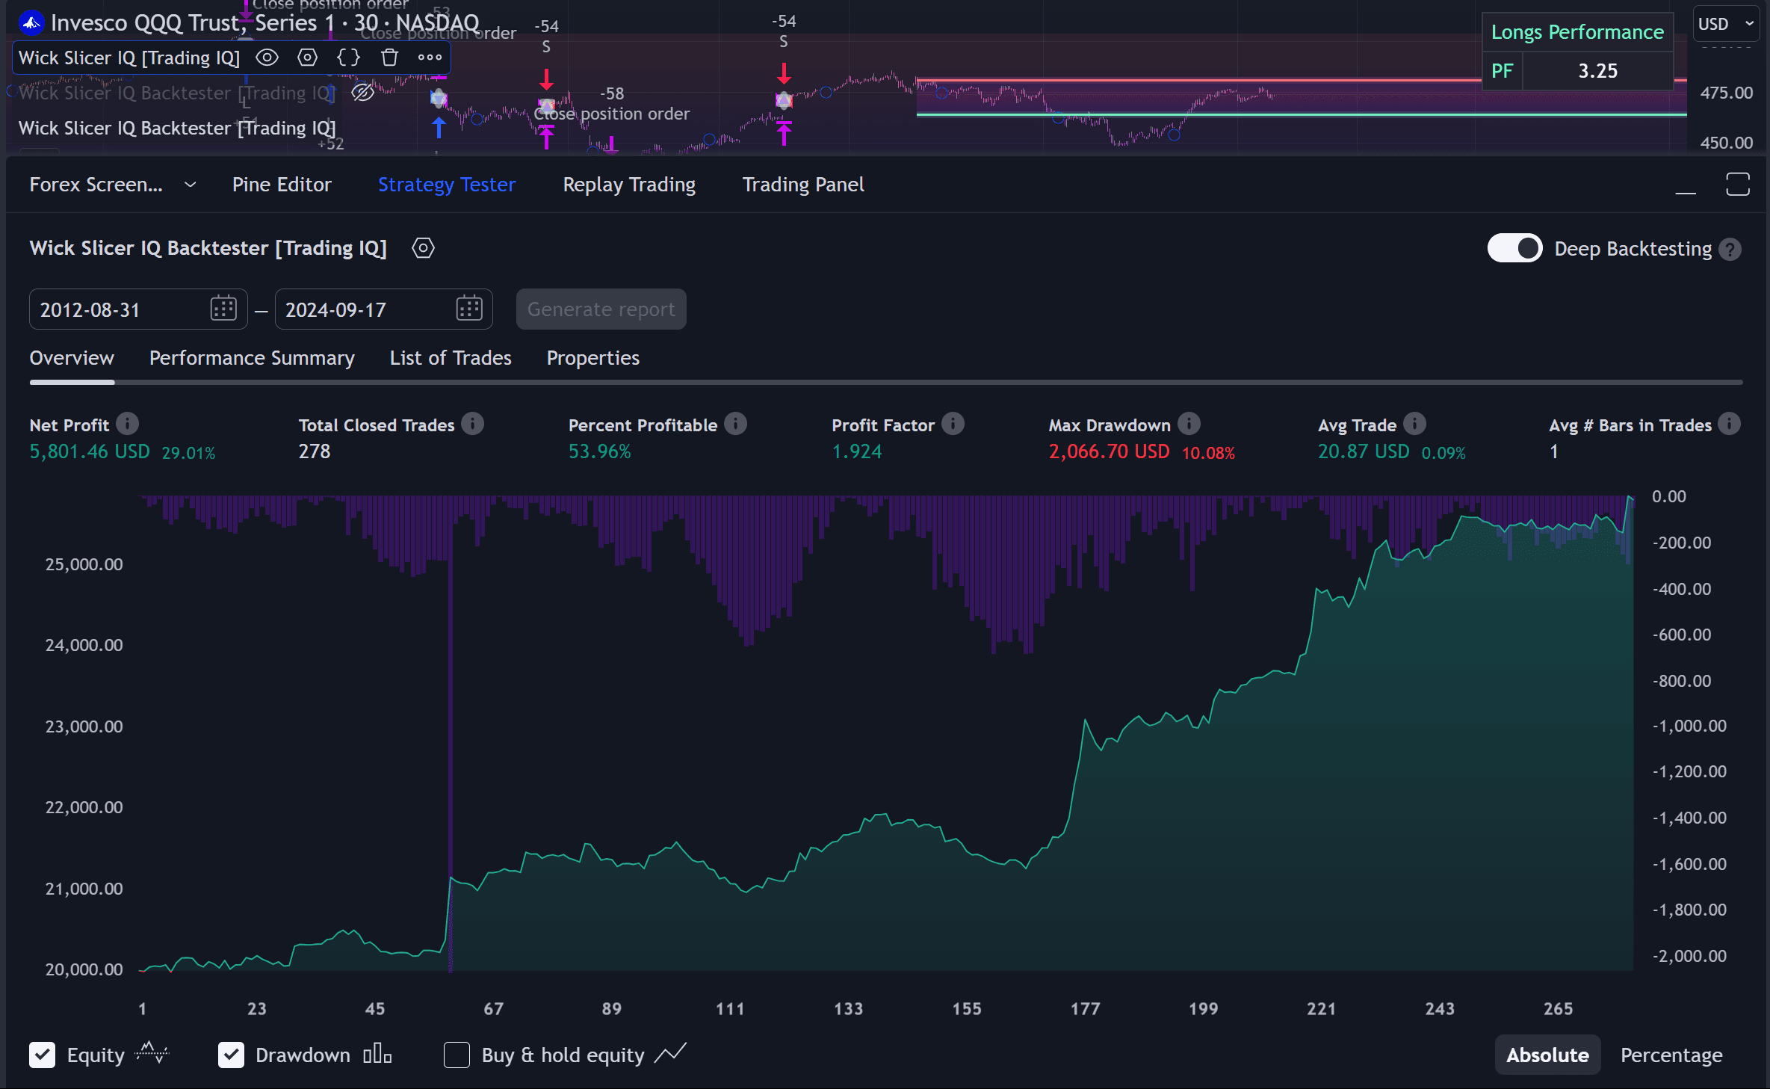Open the Replay Trading tab
The height and width of the screenshot is (1089, 1770).
[629, 185]
